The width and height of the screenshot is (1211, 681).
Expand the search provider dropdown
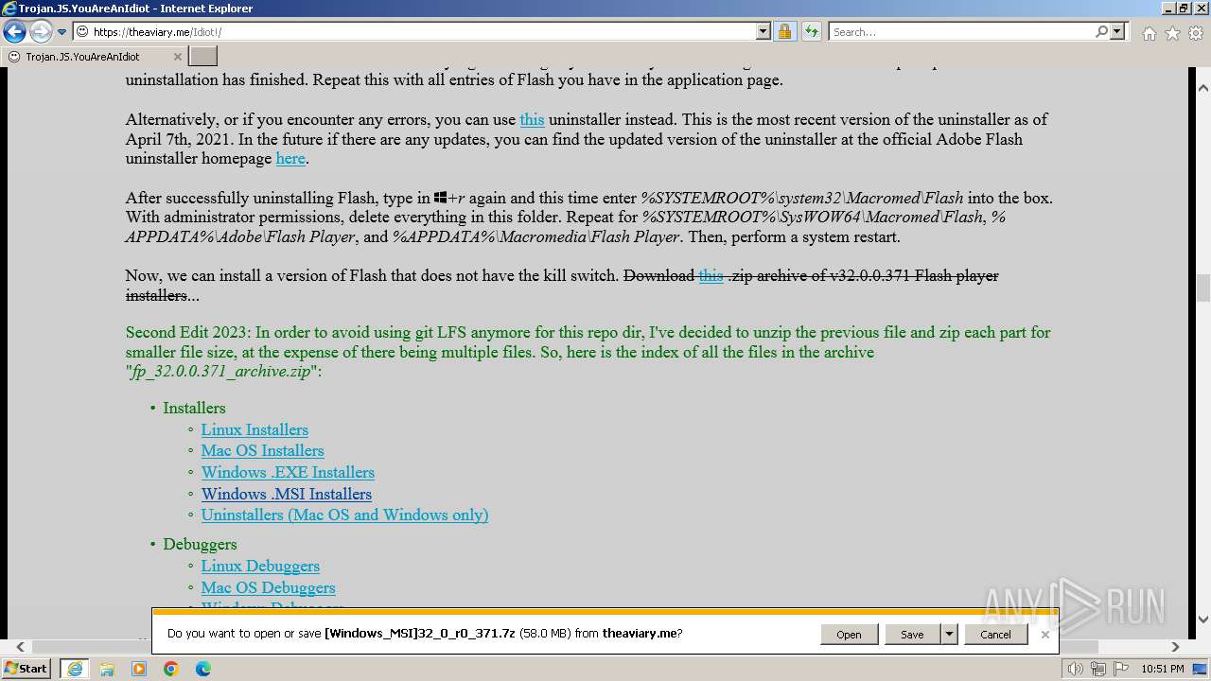[1117, 31]
